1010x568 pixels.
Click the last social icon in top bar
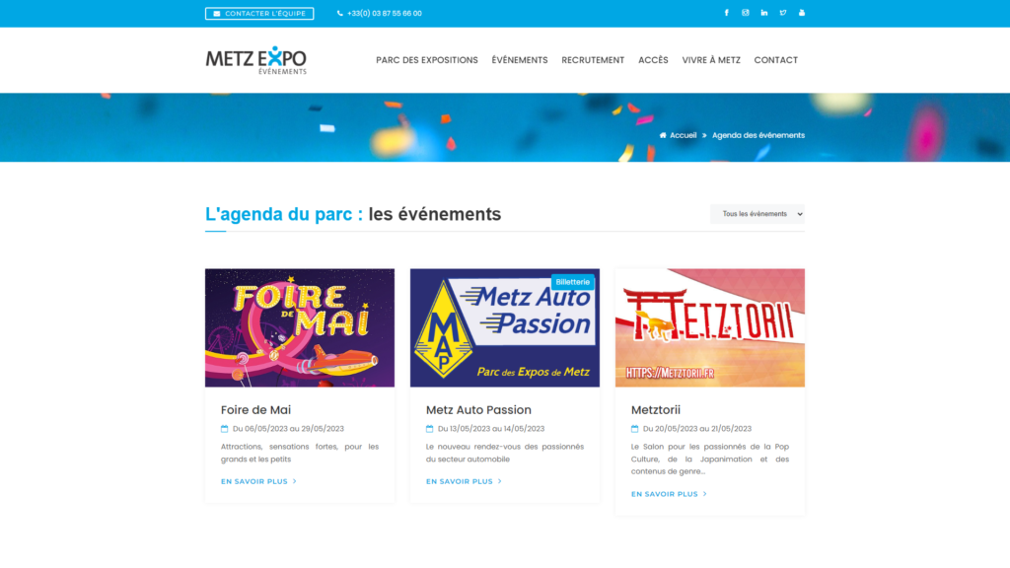tap(802, 13)
